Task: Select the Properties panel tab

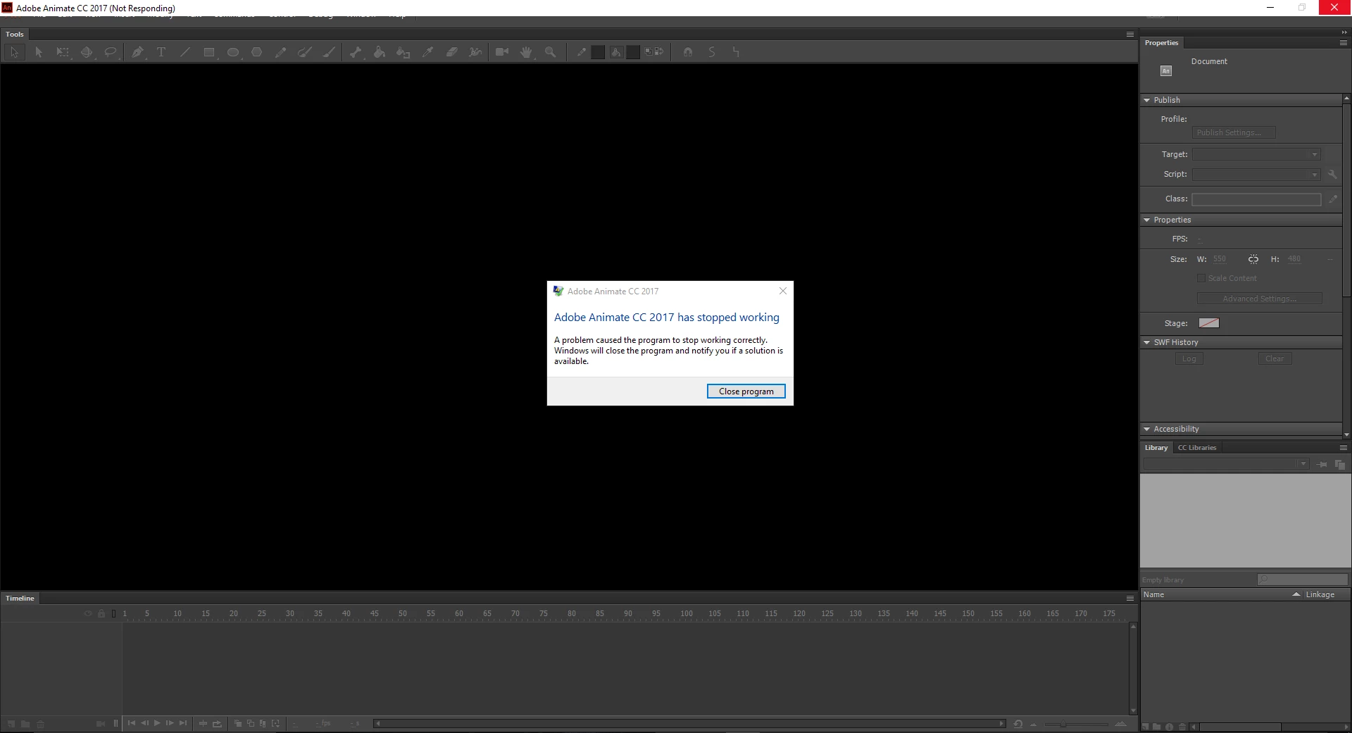Action: coord(1161,43)
